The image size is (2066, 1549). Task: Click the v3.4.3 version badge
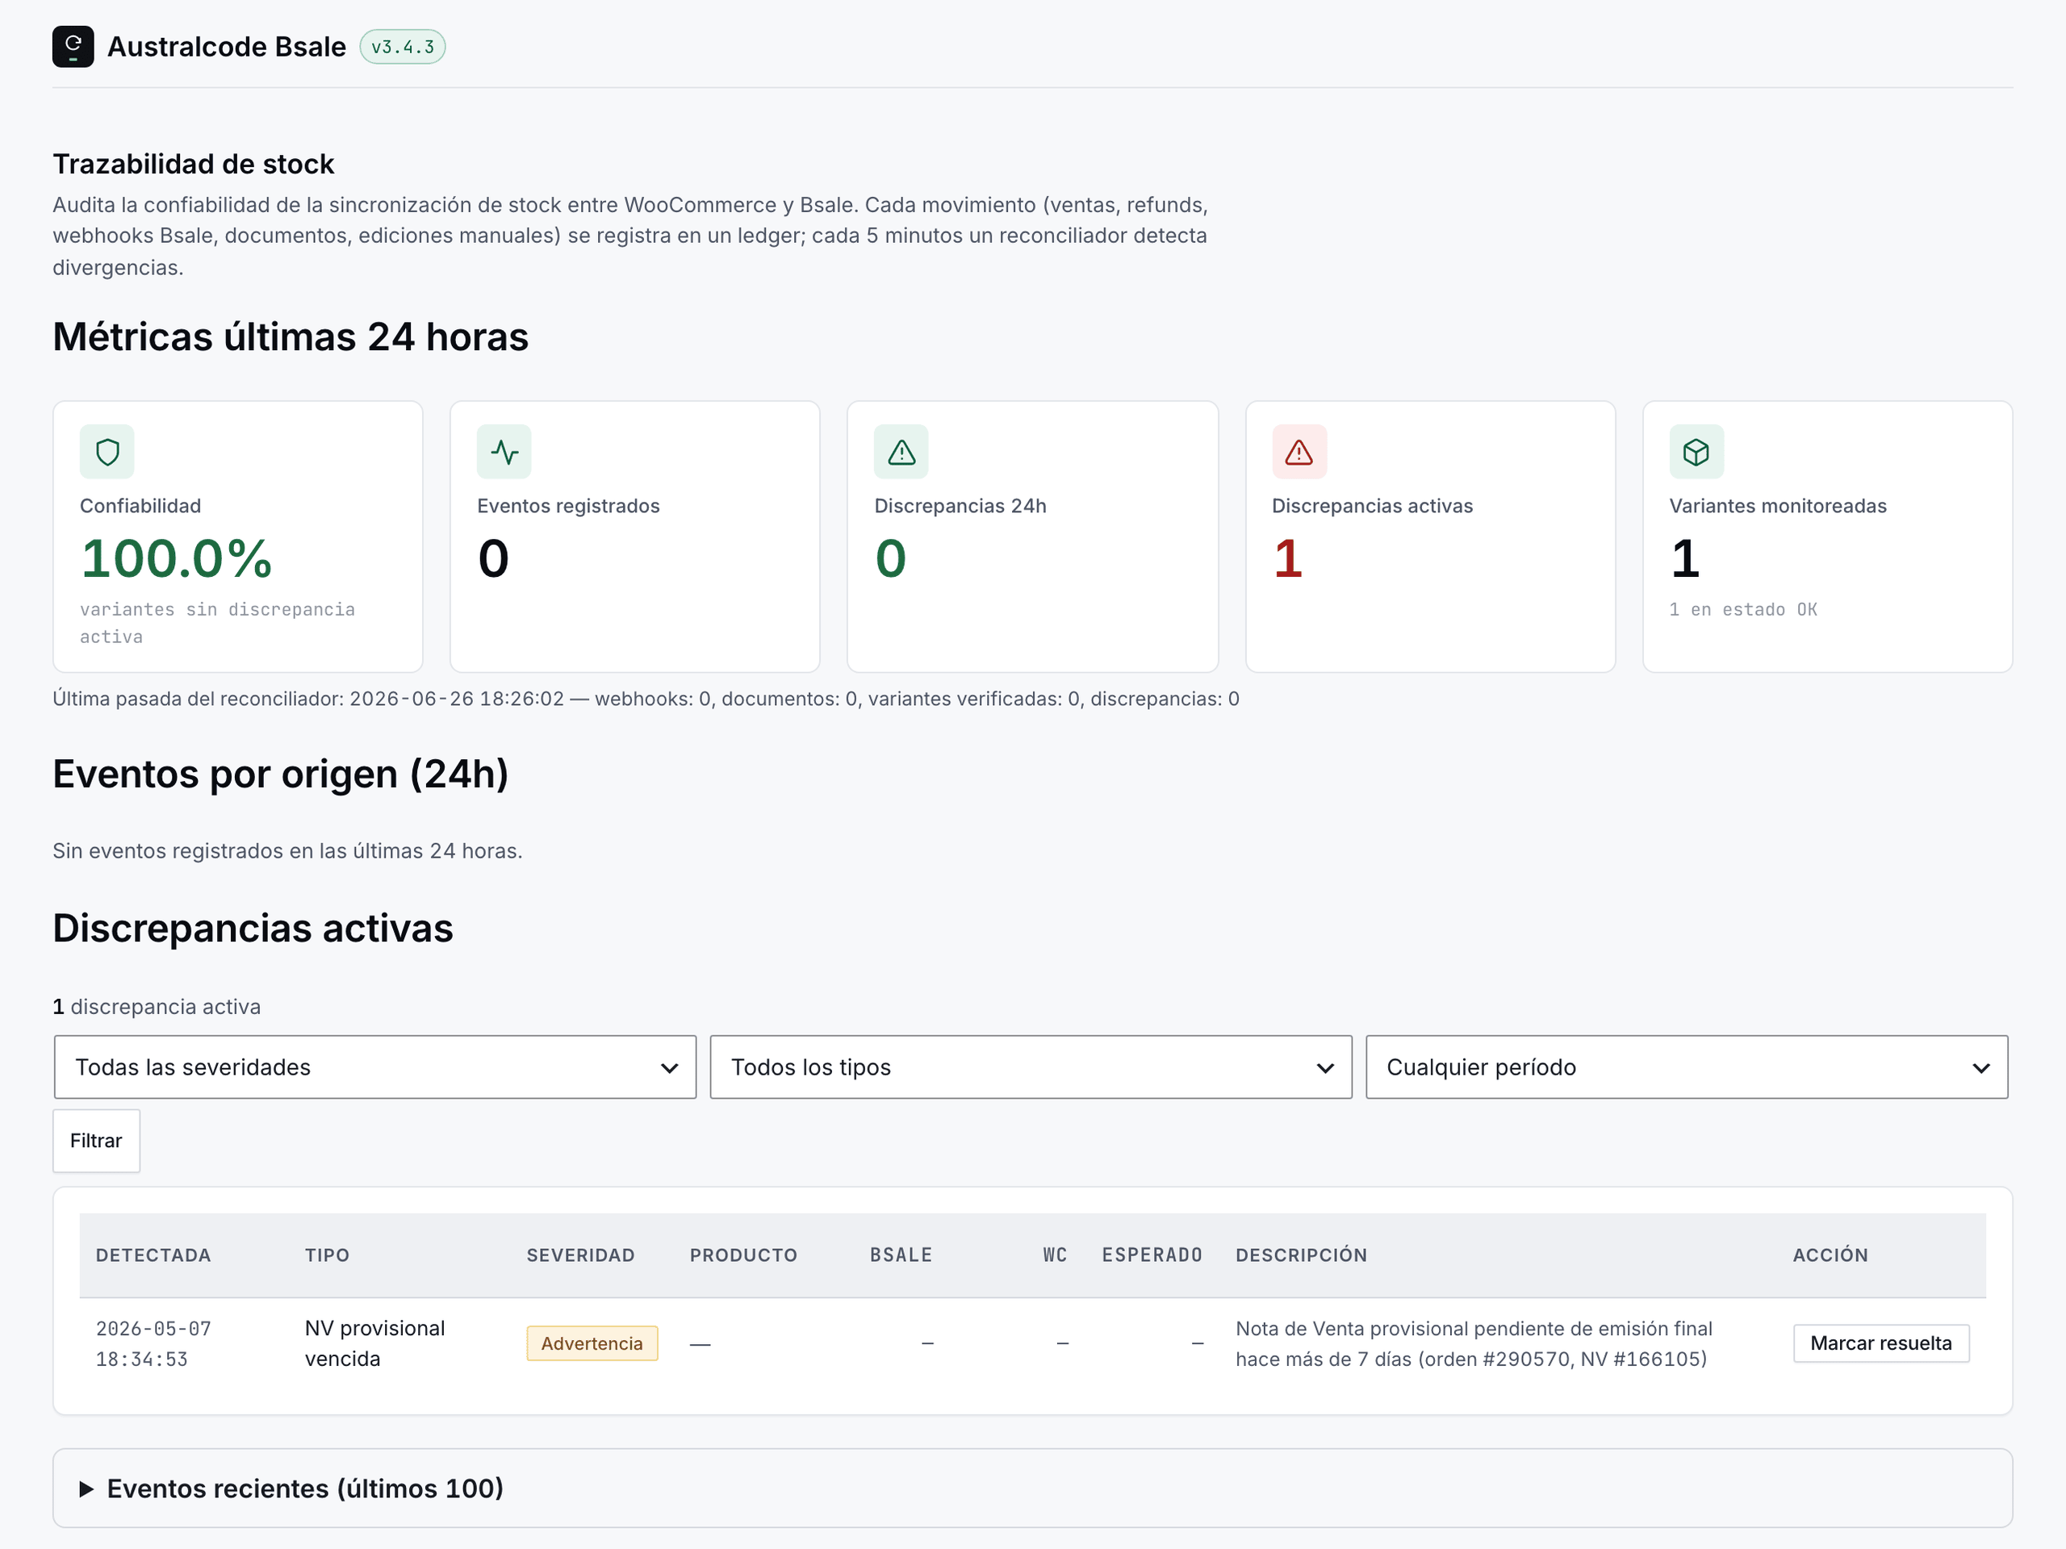403,47
